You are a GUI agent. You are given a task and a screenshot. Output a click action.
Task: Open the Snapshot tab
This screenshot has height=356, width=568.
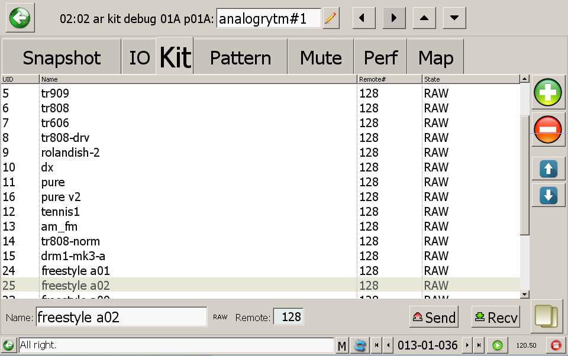(x=62, y=58)
